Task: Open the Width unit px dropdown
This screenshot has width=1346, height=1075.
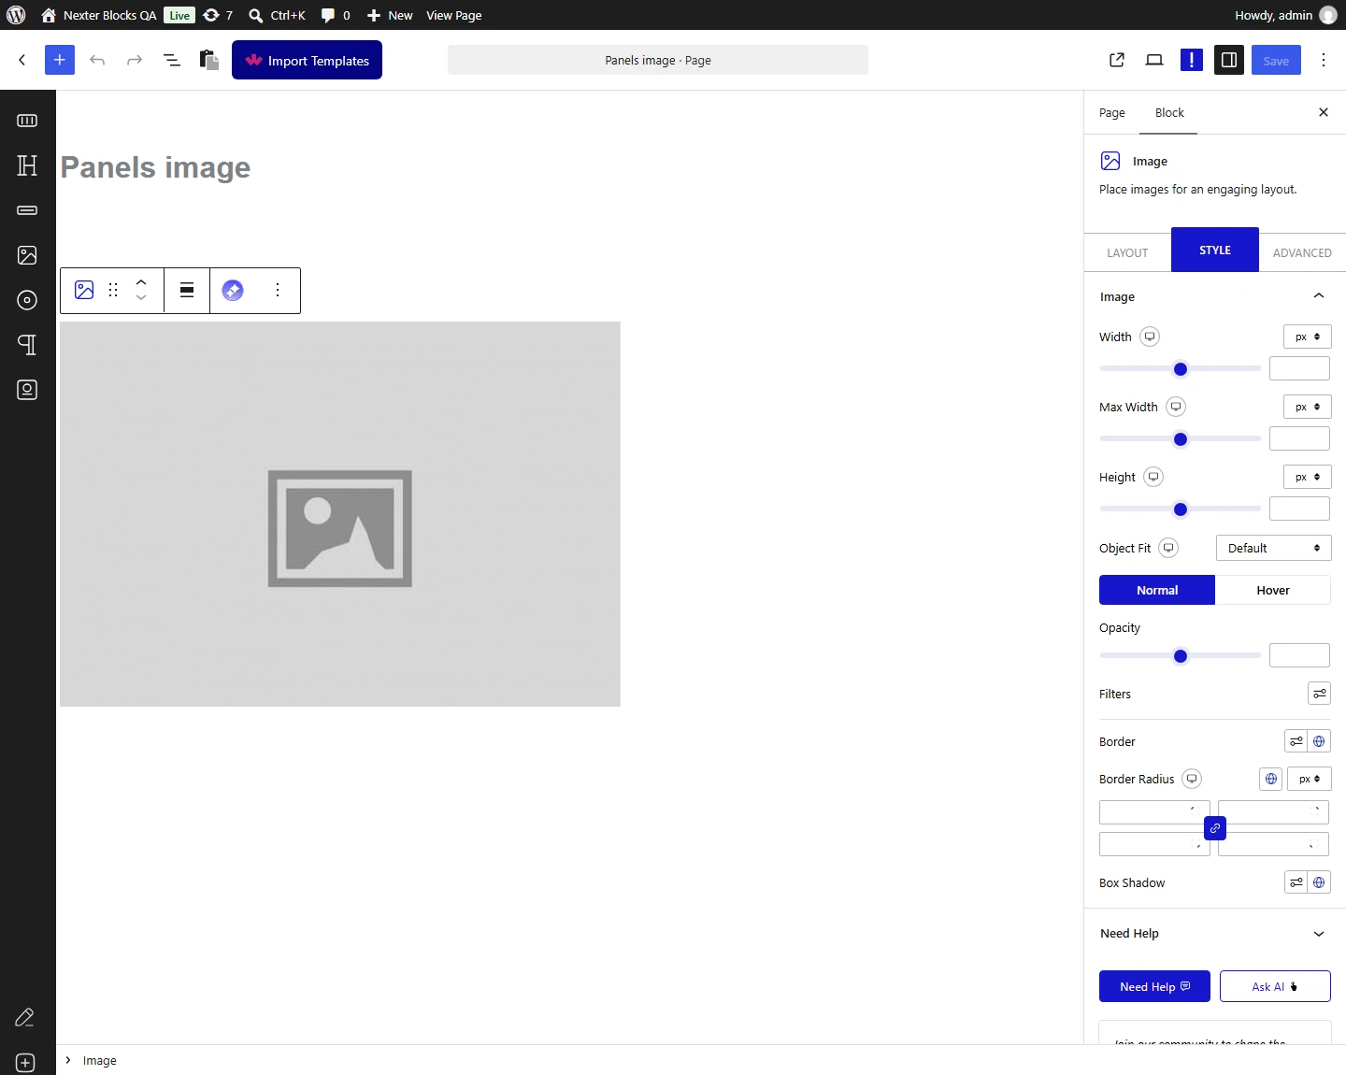Action: pos(1308,337)
